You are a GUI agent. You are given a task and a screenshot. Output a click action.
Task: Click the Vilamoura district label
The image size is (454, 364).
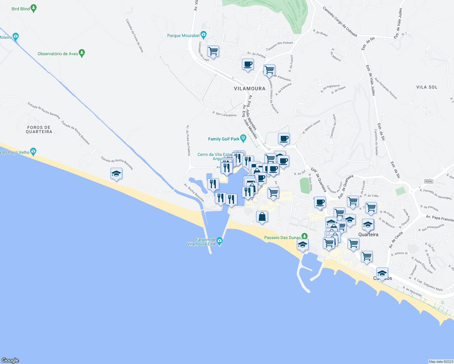[250, 89]
